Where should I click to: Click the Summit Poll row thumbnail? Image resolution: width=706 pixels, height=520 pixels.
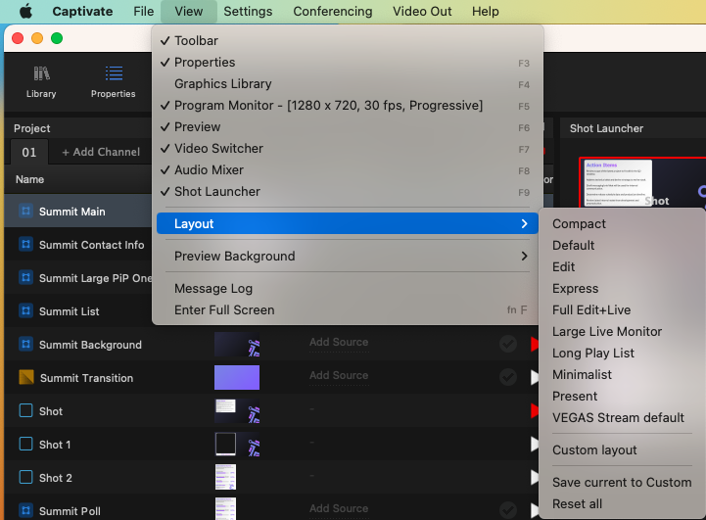pyautogui.click(x=225, y=509)
